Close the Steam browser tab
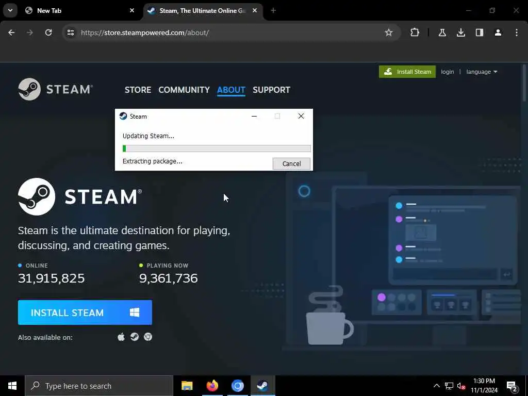This screenshot has height=396, width=528. pos(255,10)
